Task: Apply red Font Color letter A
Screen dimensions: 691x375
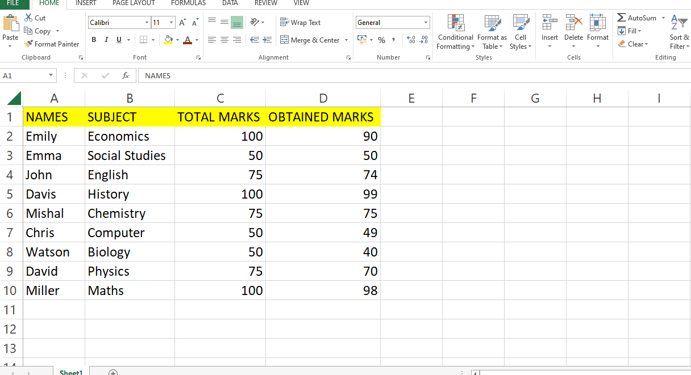Action: pyautogui.click(x=188, y=40)
